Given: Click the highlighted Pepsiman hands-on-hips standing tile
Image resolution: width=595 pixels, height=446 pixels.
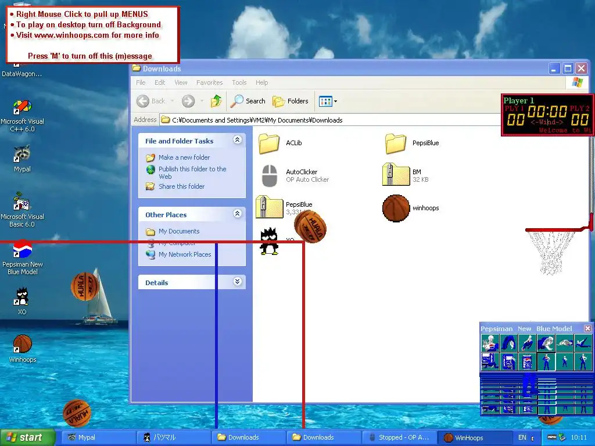Looking at the screenshot, I should tap(546, 361).
